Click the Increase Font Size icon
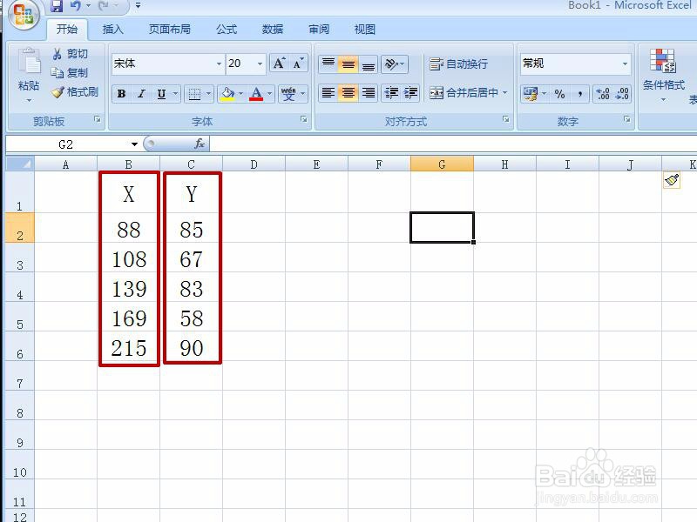 278,62
